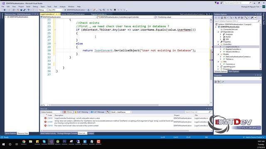Click Show All Files icon in Solution Explorer
Image resolution: width=266 pixels, height=149 pixels.
click(x=242, y=18)
